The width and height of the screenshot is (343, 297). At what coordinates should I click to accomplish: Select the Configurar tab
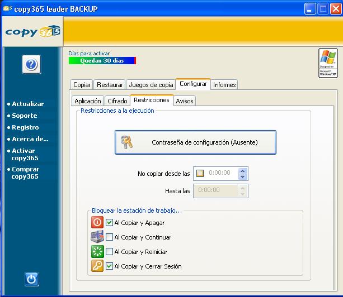(x=193, y=84)
